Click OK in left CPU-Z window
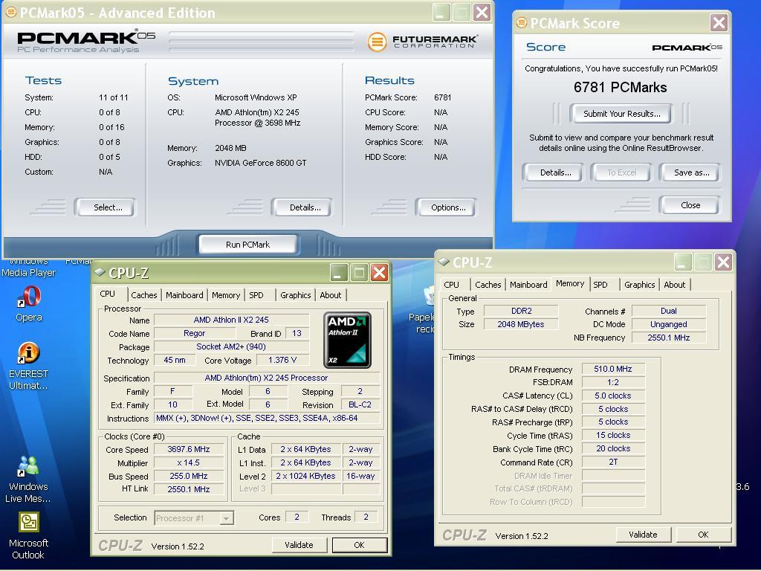Screen dimensions: 761x571 coord(359,545)
